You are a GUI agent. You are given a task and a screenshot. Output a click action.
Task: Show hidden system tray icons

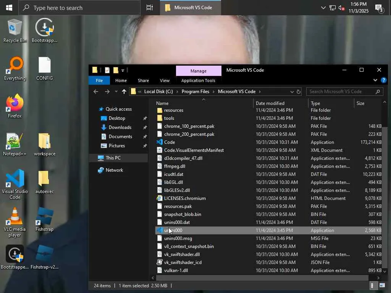point(323,8)
